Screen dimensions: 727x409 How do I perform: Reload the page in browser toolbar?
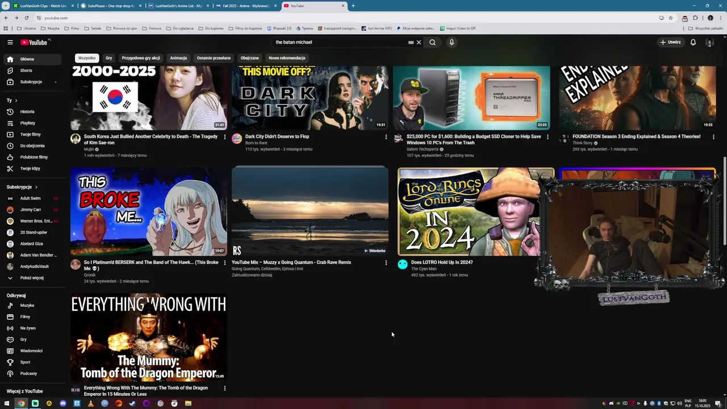pos(26,18)
